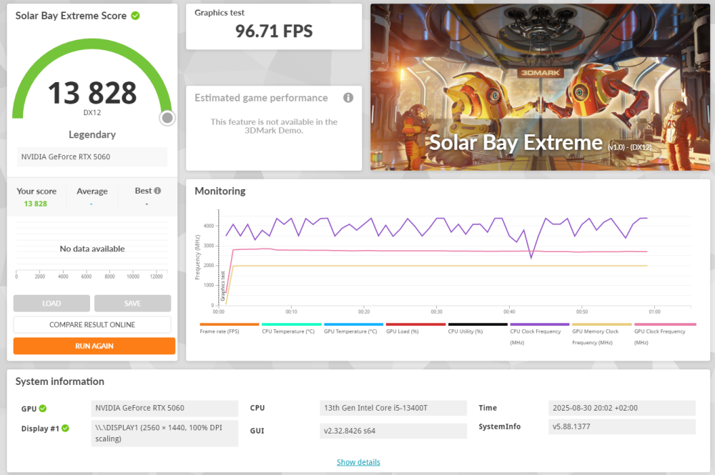Expand system info with Show details
Image resolution: width=715 pixels, height=475 pixels.
point(358,462)
